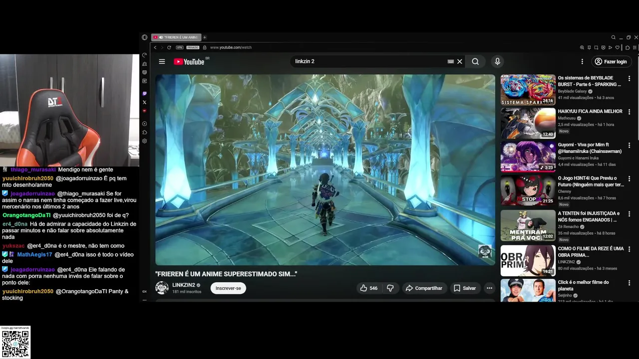The image size is (639, 359).
Task: Open the GX Cleaner sidebar icon
Action: click(x=144, y=64)
